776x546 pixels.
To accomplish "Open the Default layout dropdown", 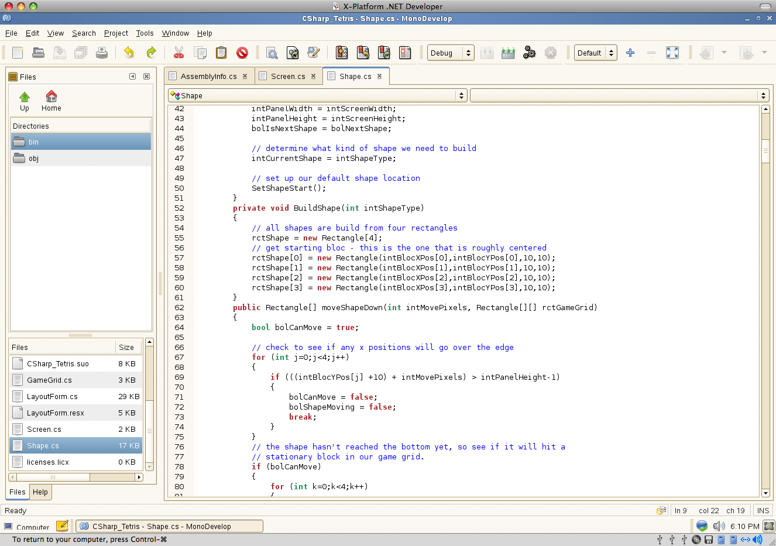I will [x=596, y=53].
